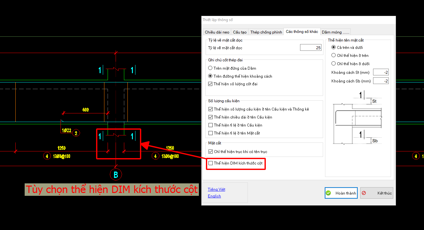
Task: Select Trên mặt đứng của Dầm option
Action: 210,68
